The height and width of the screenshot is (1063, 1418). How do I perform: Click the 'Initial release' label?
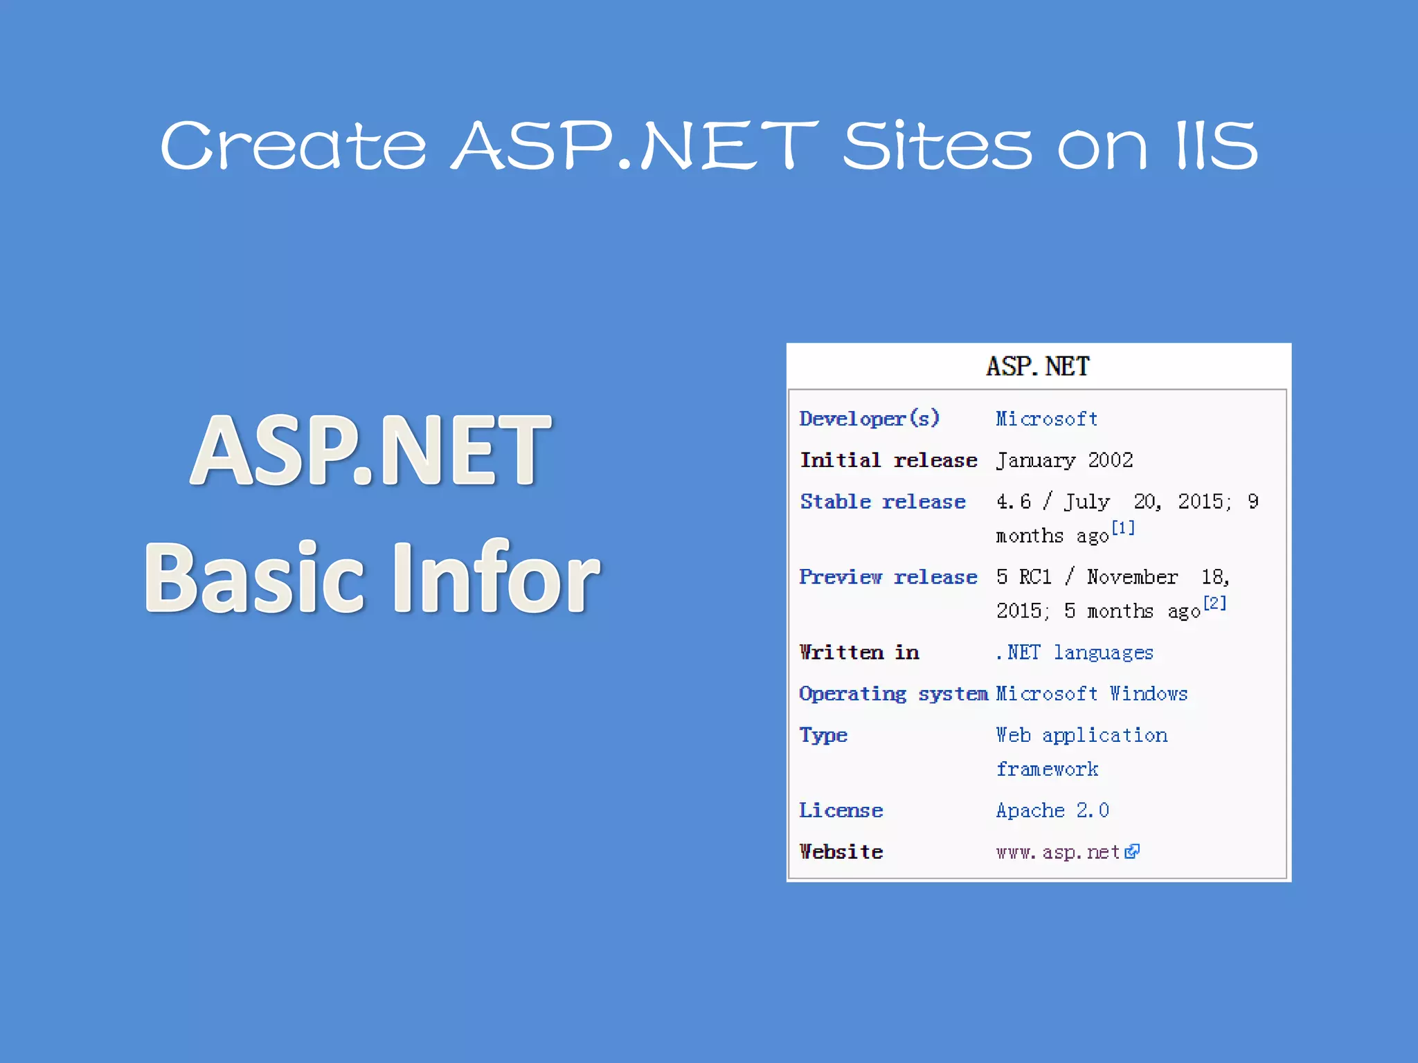click(x=888, y=460)
